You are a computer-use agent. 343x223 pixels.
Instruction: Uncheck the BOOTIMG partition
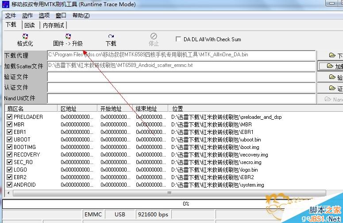[x=9, y=147]
